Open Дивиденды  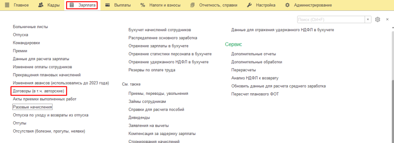139,118
